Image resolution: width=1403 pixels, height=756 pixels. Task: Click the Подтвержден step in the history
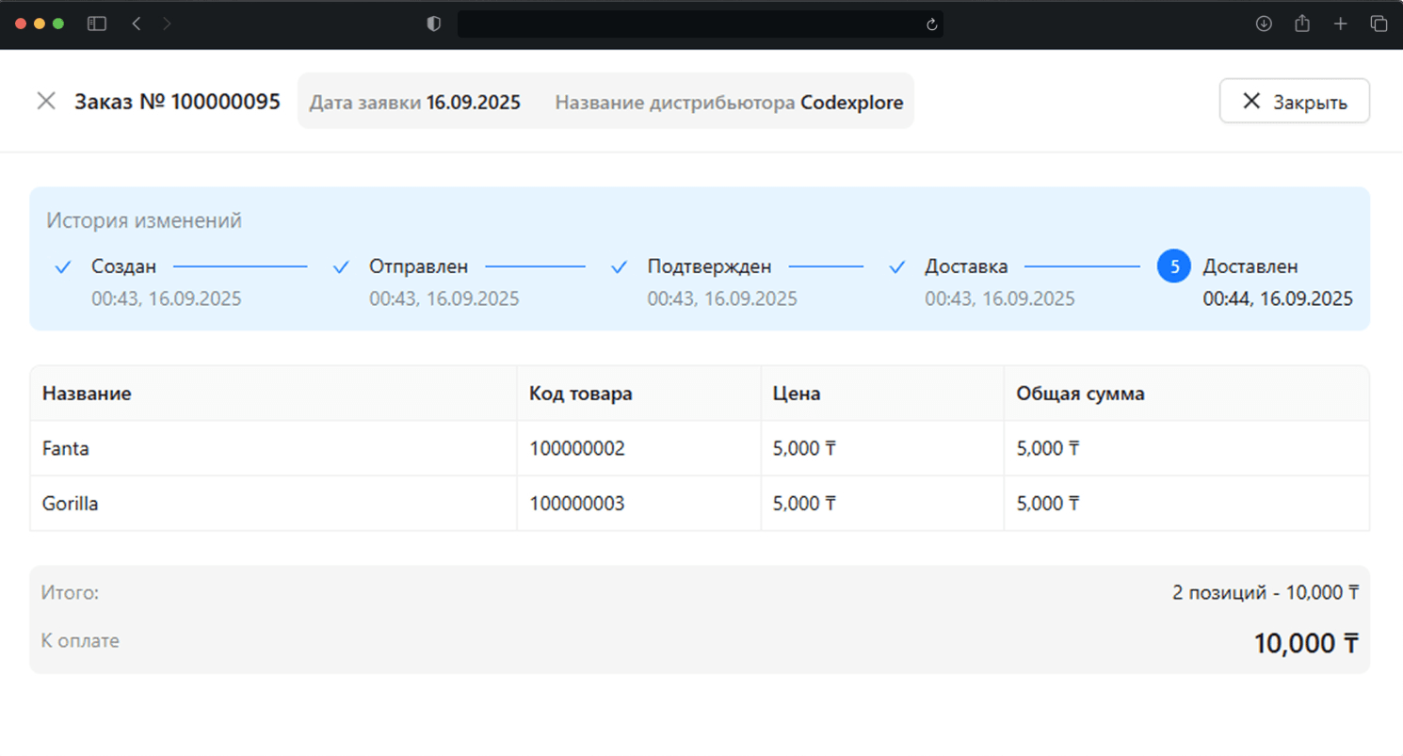click(x=708, y=267)
